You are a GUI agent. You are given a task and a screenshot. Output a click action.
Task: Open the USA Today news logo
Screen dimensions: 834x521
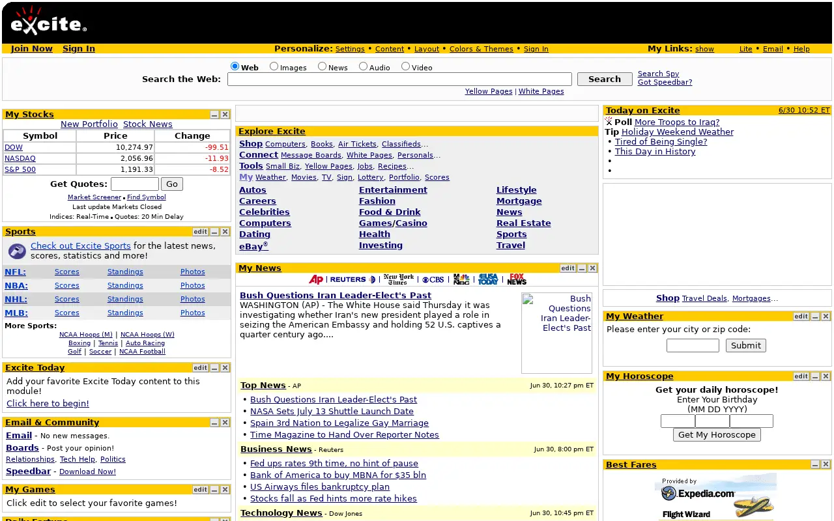tap(488, 279)
